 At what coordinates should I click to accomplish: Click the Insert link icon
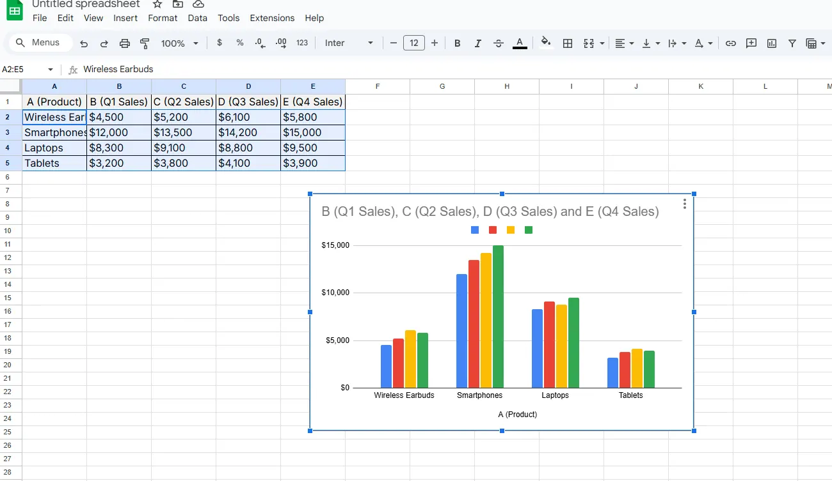[731, 43]
